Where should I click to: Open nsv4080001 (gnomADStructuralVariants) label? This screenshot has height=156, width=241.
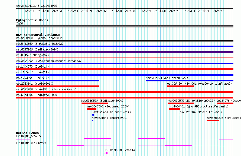[x=198, y=106]
